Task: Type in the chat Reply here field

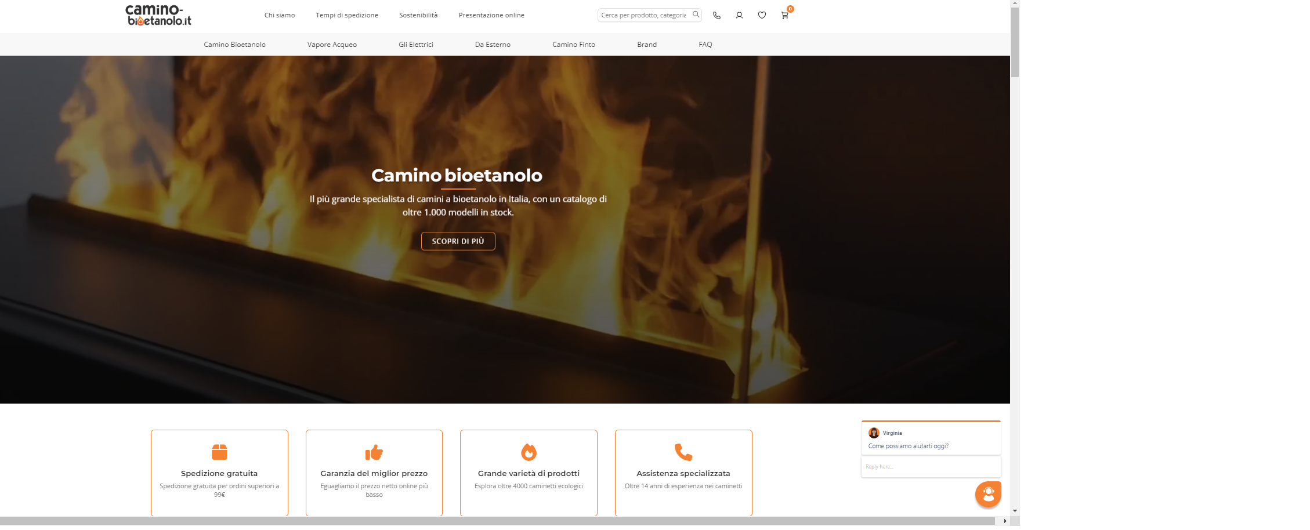Action: 930,467
